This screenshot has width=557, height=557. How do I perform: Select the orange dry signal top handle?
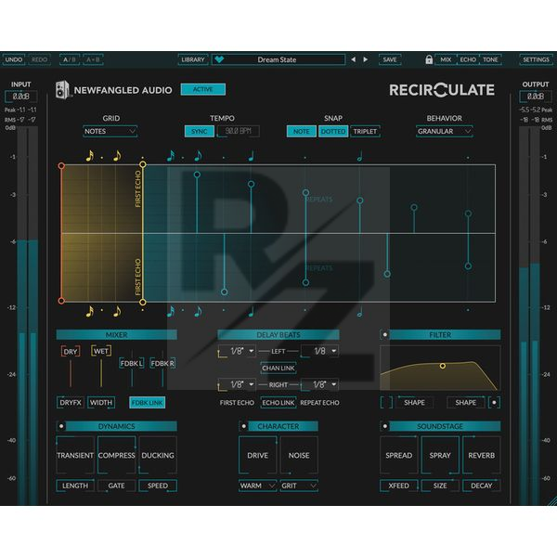[61, 166]
